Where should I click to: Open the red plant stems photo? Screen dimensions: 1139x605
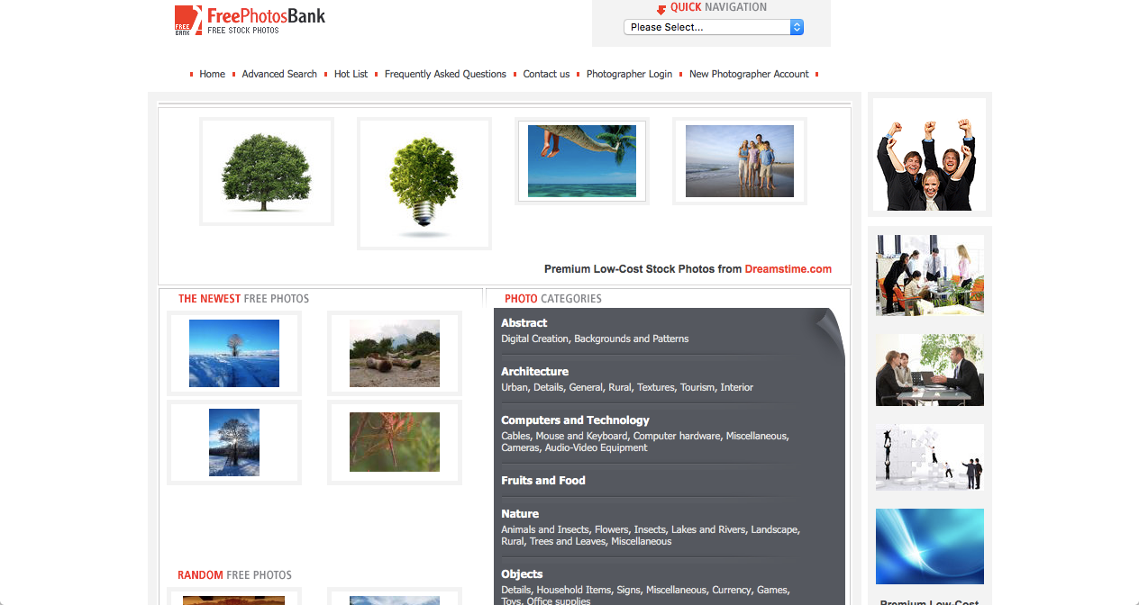pyautogui.click(x=395, y=442)
